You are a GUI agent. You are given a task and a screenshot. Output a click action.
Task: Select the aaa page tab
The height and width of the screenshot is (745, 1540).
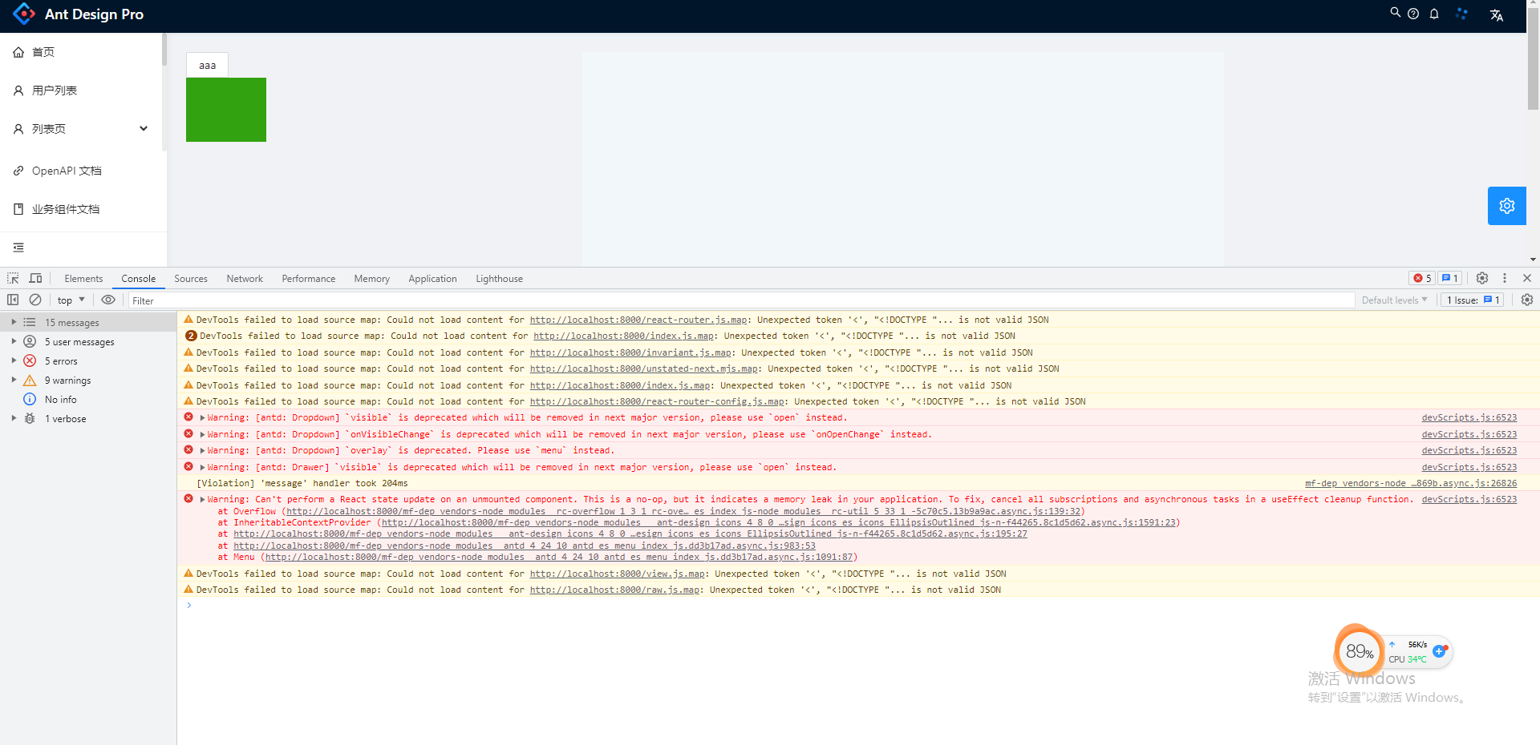206,65
